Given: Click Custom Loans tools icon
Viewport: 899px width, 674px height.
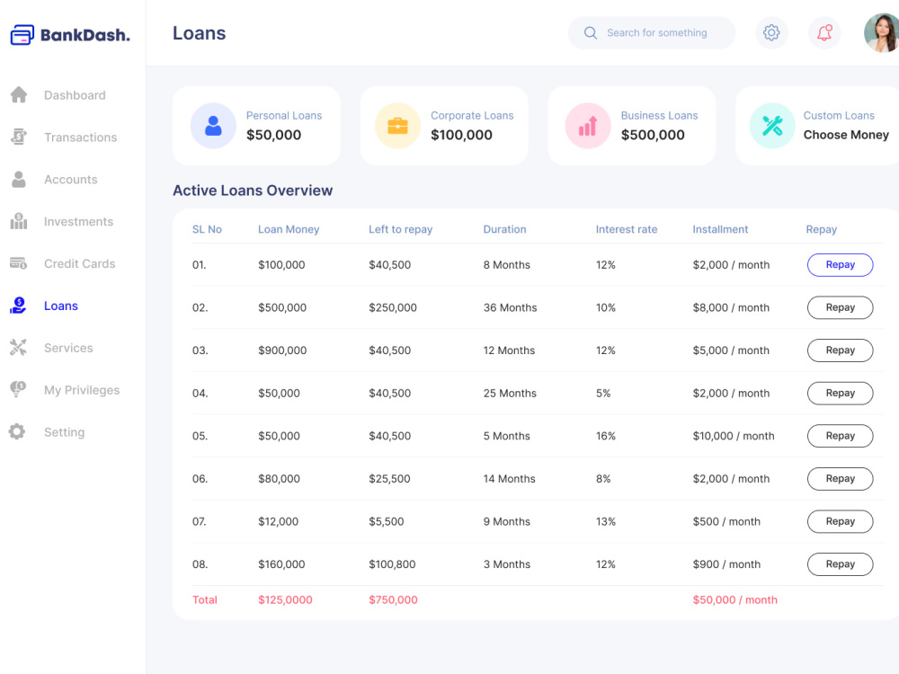Looking at the screenshot, I should pos(772,126).
